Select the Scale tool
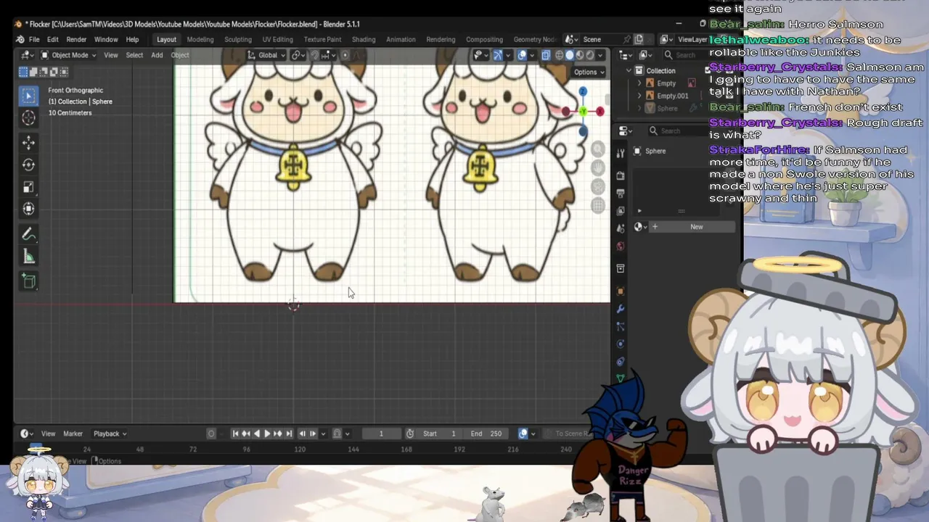This screenshot has height=522, width=929. pos(29,186)
